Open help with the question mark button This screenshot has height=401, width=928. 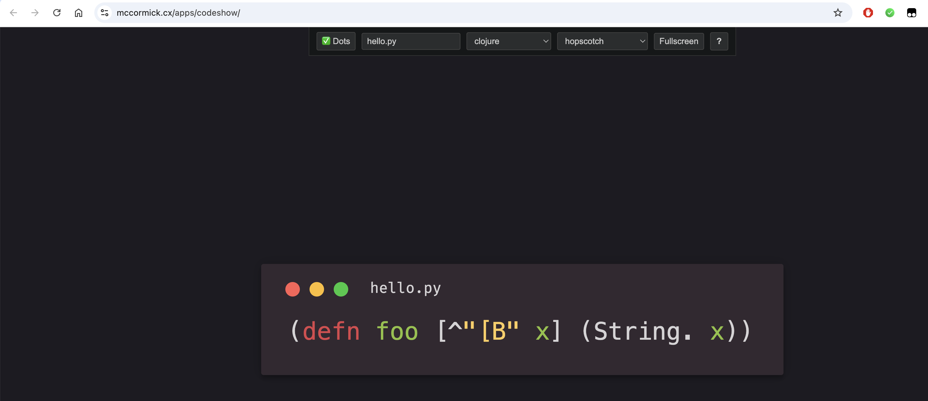click(719, 41)
